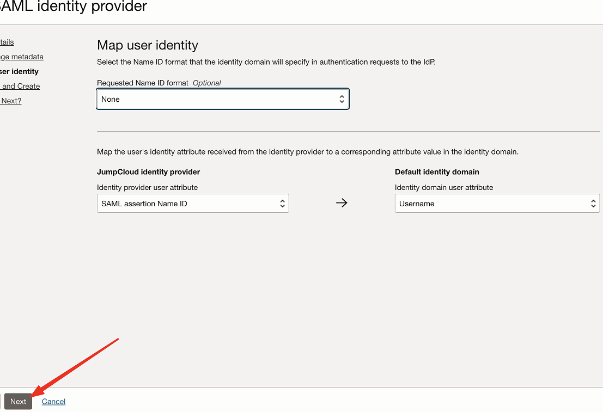
Task: Click the Map user identity heading
Action: [147, 45]
